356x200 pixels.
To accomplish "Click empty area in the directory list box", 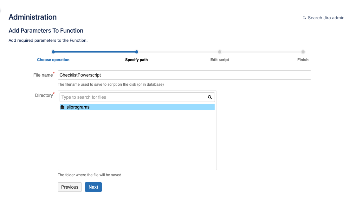I will (x=137, y=142).
